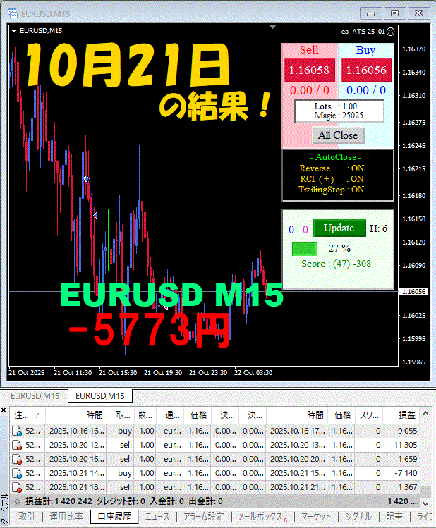Click the chart window icon beside EURUSD,M15 title
Viewport: 436px width, 528px height.
tap(13, 13)
